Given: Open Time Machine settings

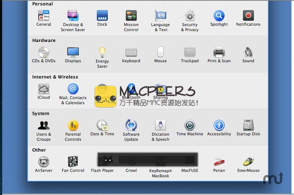Looking at the screenshot, I should pyautogui.click(x=190, y=126).
